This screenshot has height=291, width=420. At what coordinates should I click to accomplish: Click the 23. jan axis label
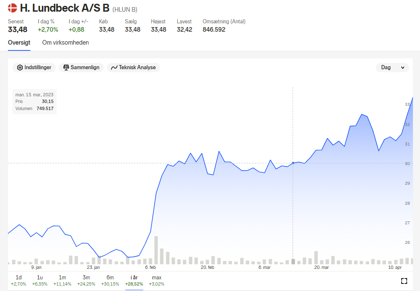tap(93, 267)
